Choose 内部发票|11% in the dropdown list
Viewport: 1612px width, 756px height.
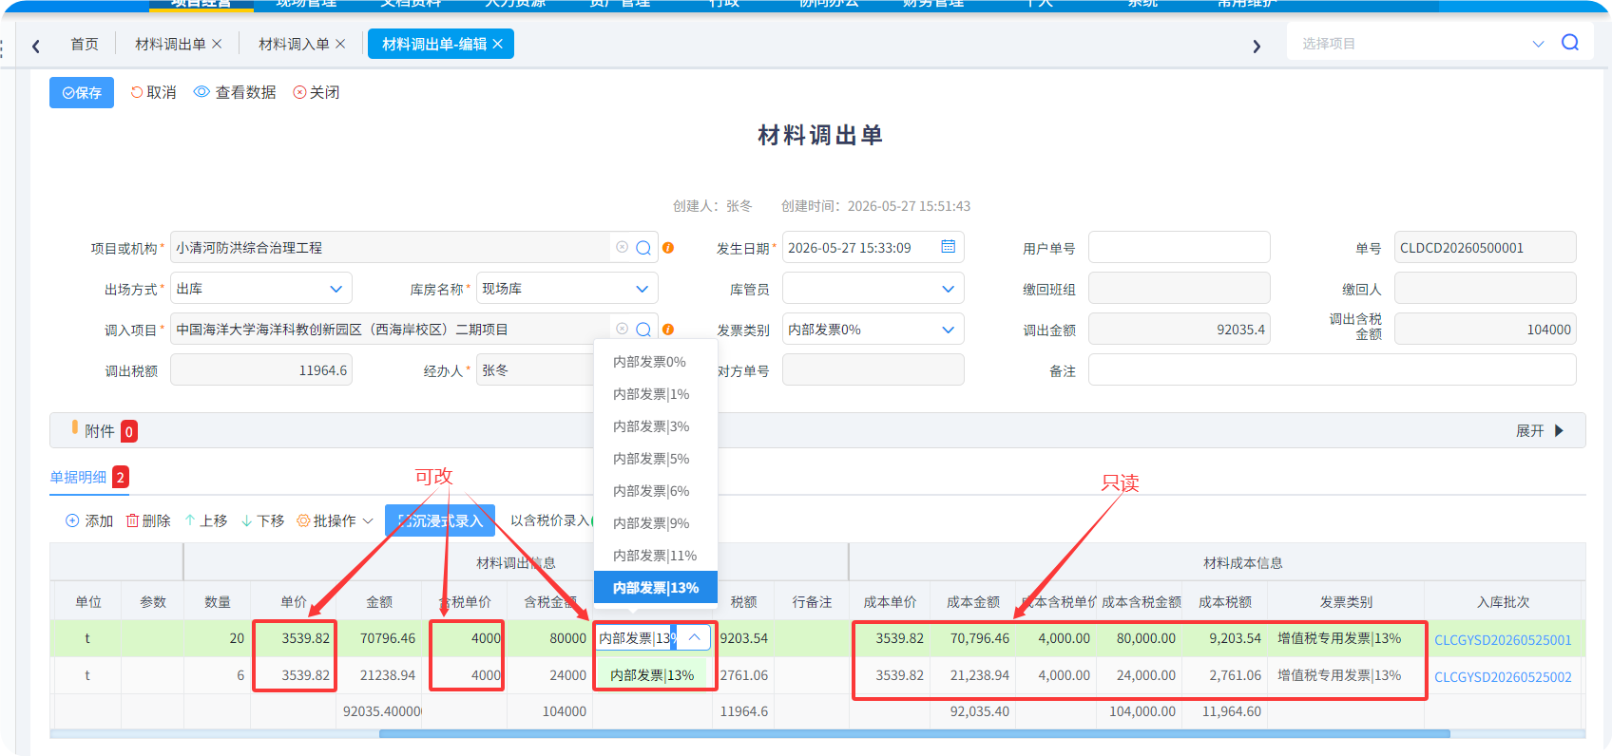(656, 556)
